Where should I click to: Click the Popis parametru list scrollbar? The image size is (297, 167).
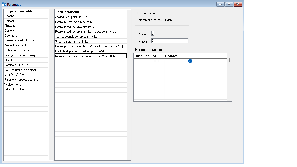click(129, 85)
